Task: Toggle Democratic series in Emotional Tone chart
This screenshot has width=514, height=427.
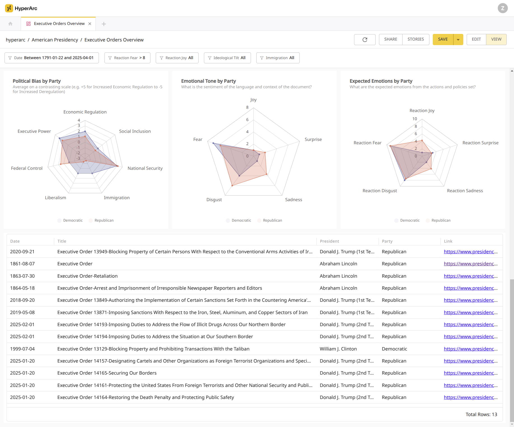Action: coord(238,221)
